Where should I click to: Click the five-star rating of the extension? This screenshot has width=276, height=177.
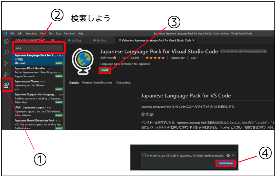(x=155, y=58)
